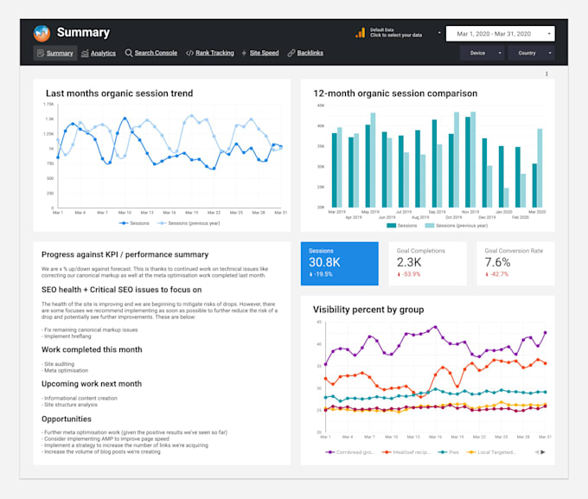Click the orange Google Analytics data icon
Image resolution: width=588 pixels, height=499 pixels.
pyautogui.click(x=361, y=33)
